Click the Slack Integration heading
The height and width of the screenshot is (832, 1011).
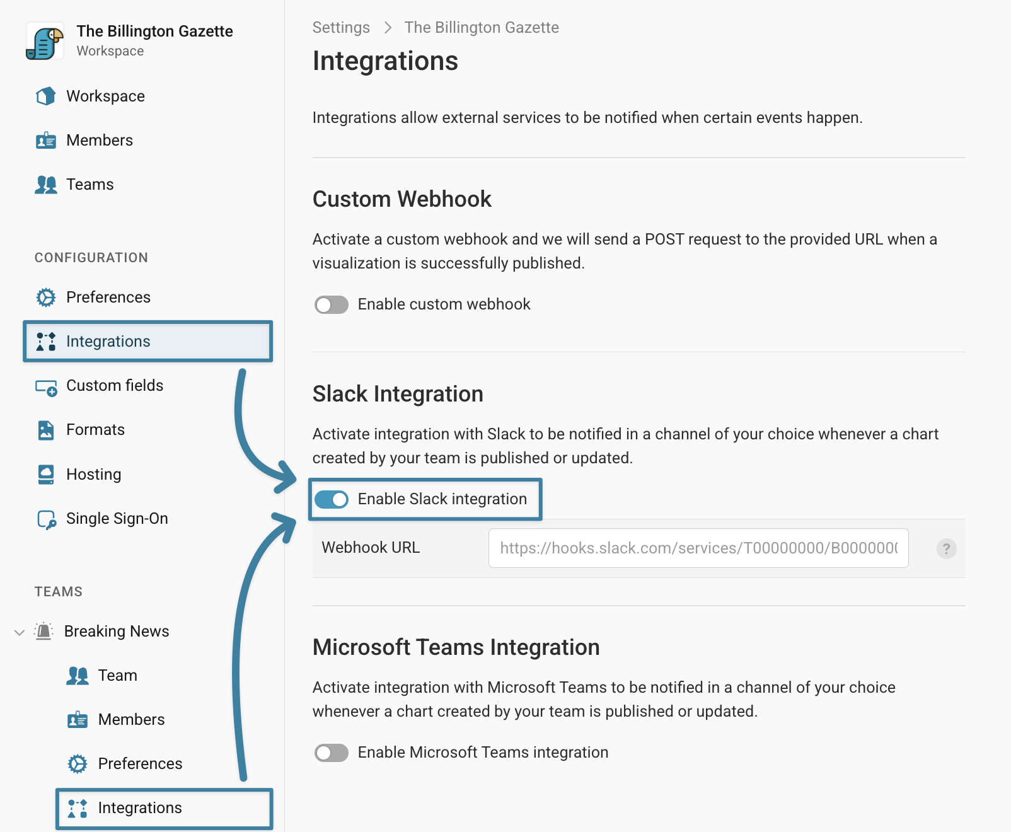tap(398, 394)
